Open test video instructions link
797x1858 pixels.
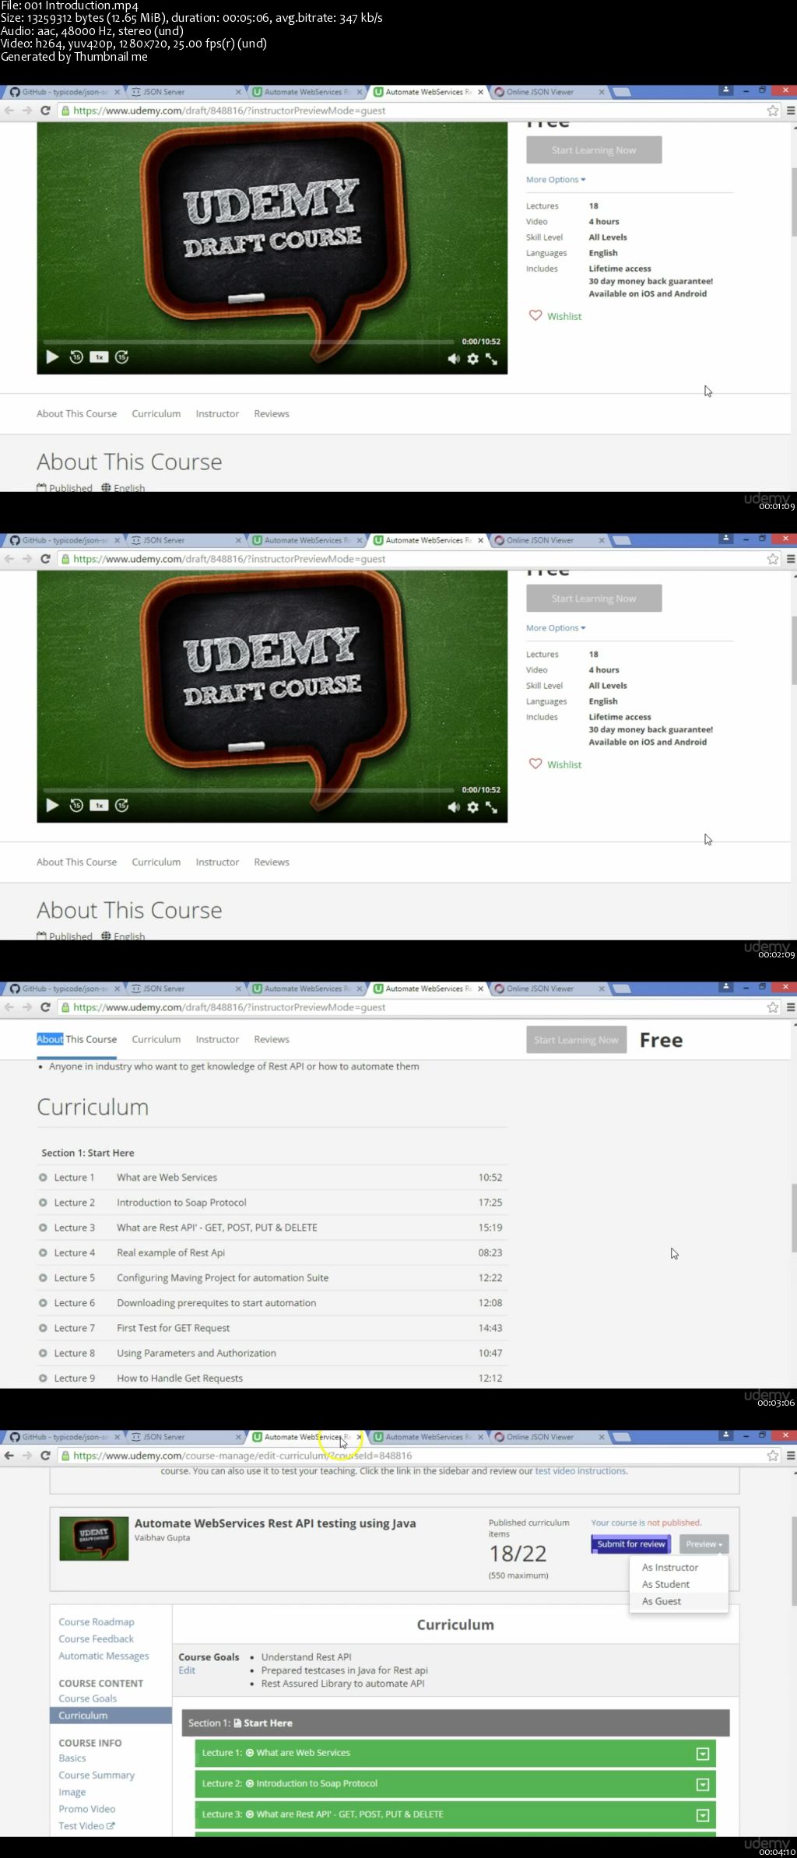[581, 1470]
